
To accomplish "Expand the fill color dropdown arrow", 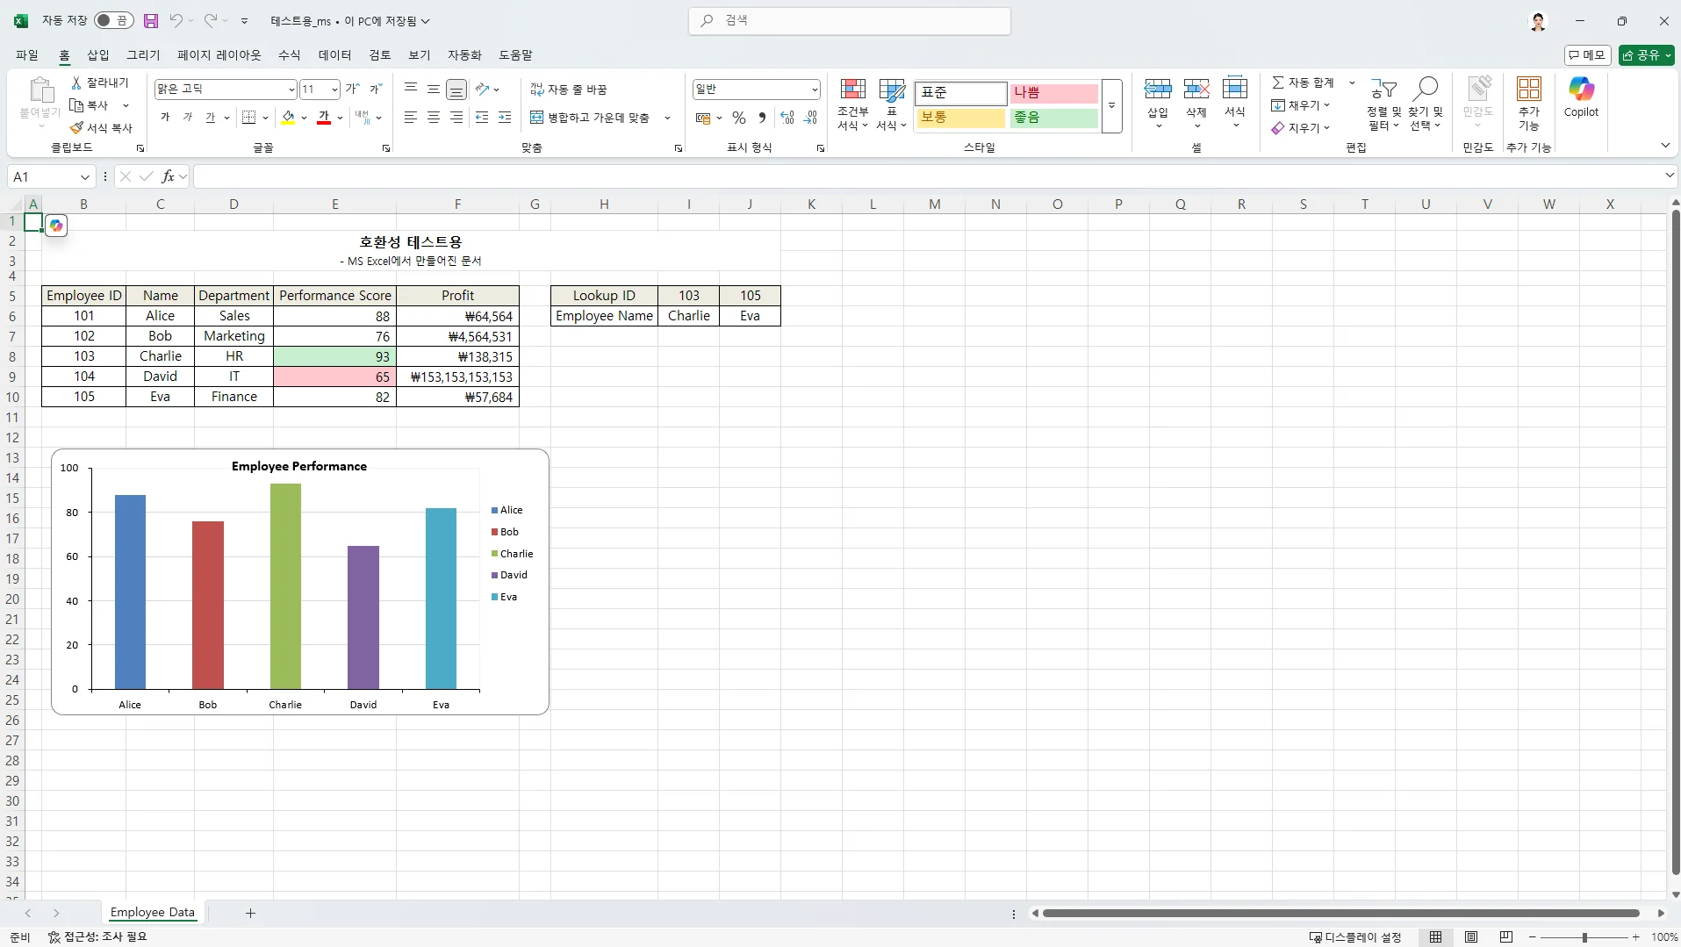I will [304, 118].
